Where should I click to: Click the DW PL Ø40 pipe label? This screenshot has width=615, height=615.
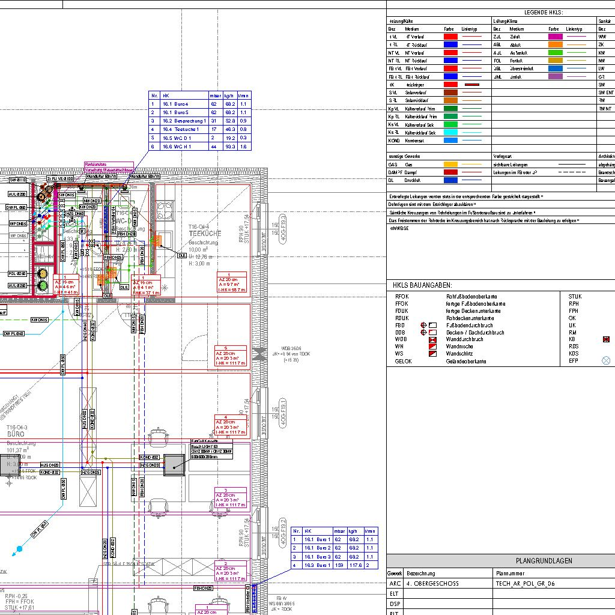tap(14, 333)
